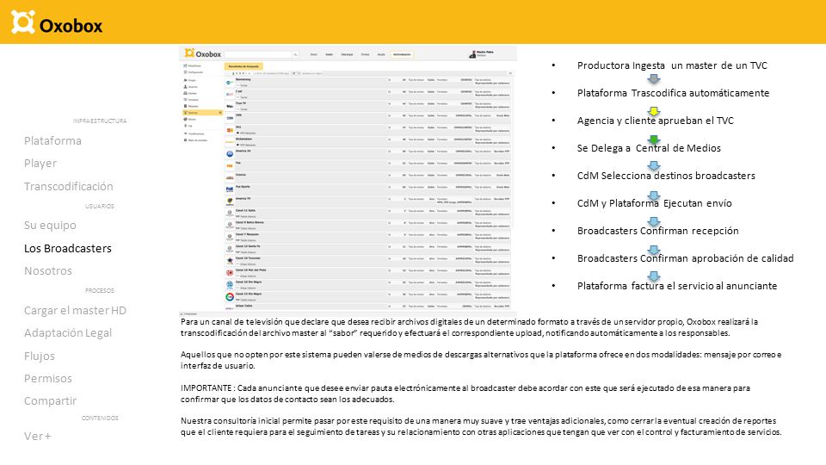Open the Flujos section
Image resolution: width=826 pixels, height=465 pixels.
point(40,356)
